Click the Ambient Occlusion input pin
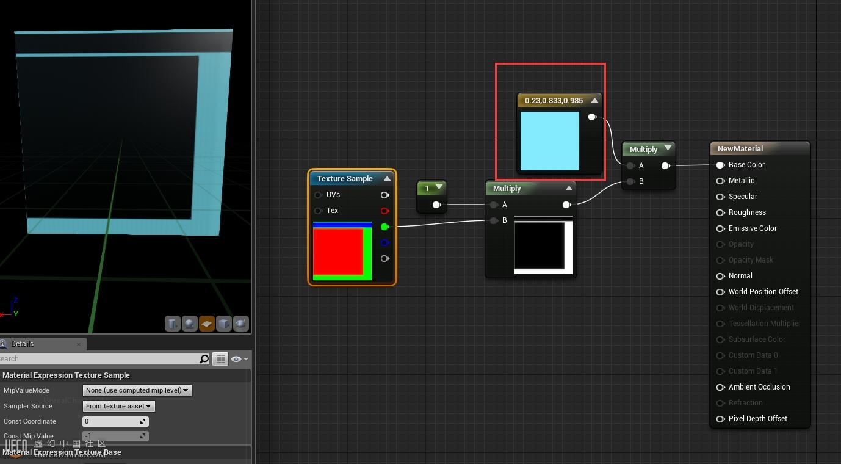 coord(721,387)
